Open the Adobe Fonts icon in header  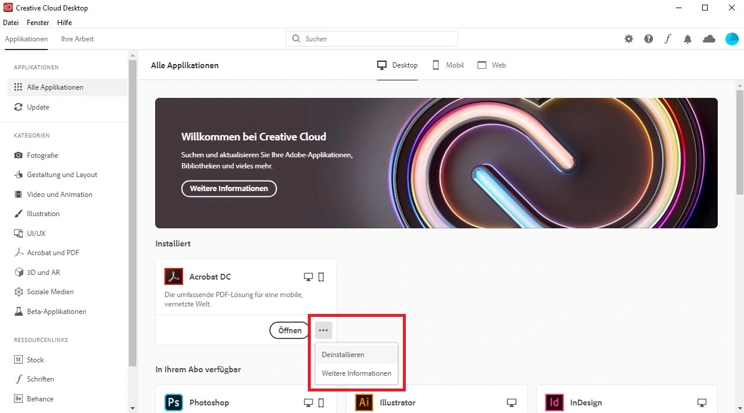[668, 39]
